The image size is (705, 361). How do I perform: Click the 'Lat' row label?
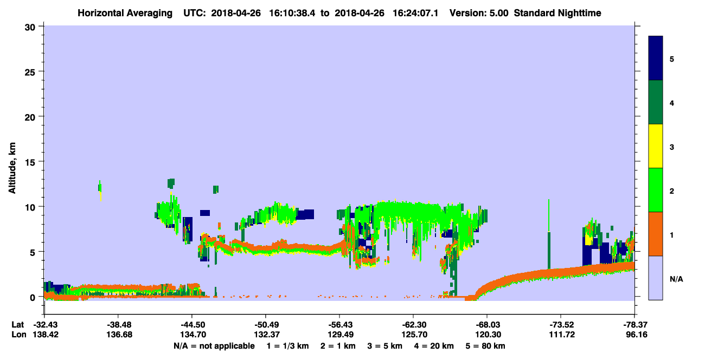[17, 325]
